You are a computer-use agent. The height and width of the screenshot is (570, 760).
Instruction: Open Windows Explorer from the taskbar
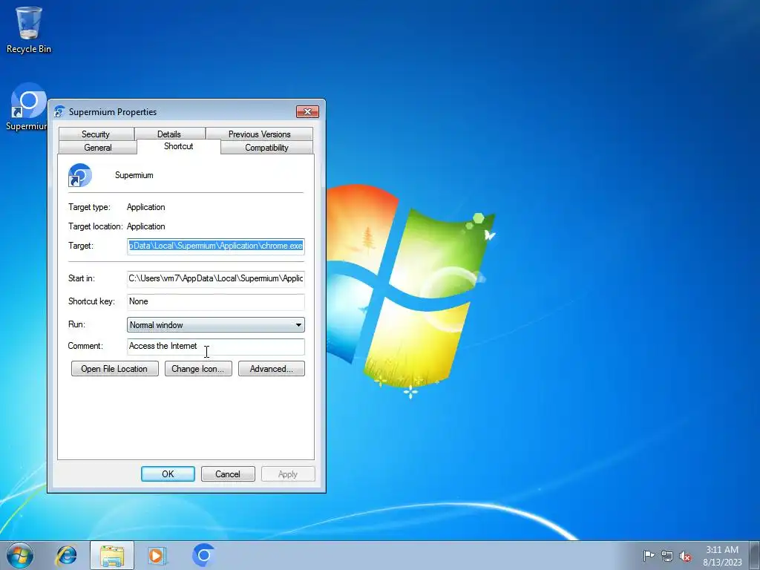112,555
